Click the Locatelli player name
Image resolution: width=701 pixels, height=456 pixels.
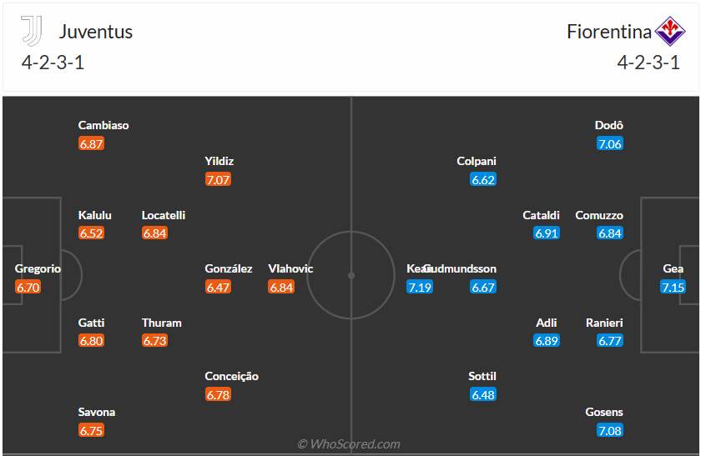click(x=164, y=215)
